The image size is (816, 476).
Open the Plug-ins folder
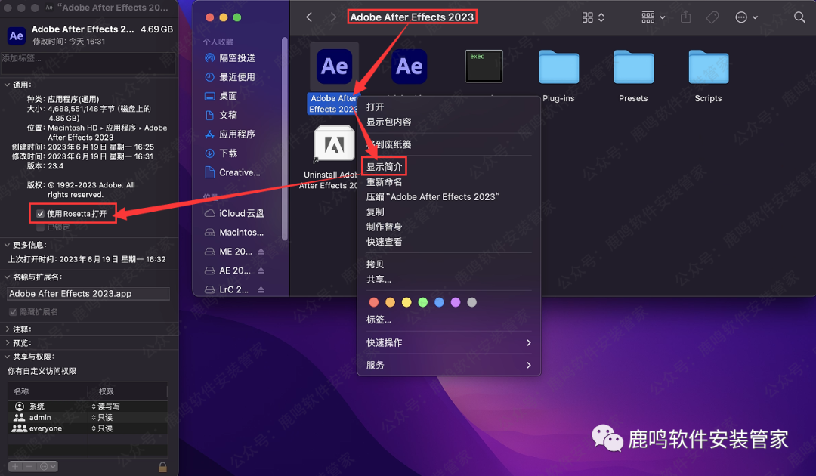click(x=558, y=66)
